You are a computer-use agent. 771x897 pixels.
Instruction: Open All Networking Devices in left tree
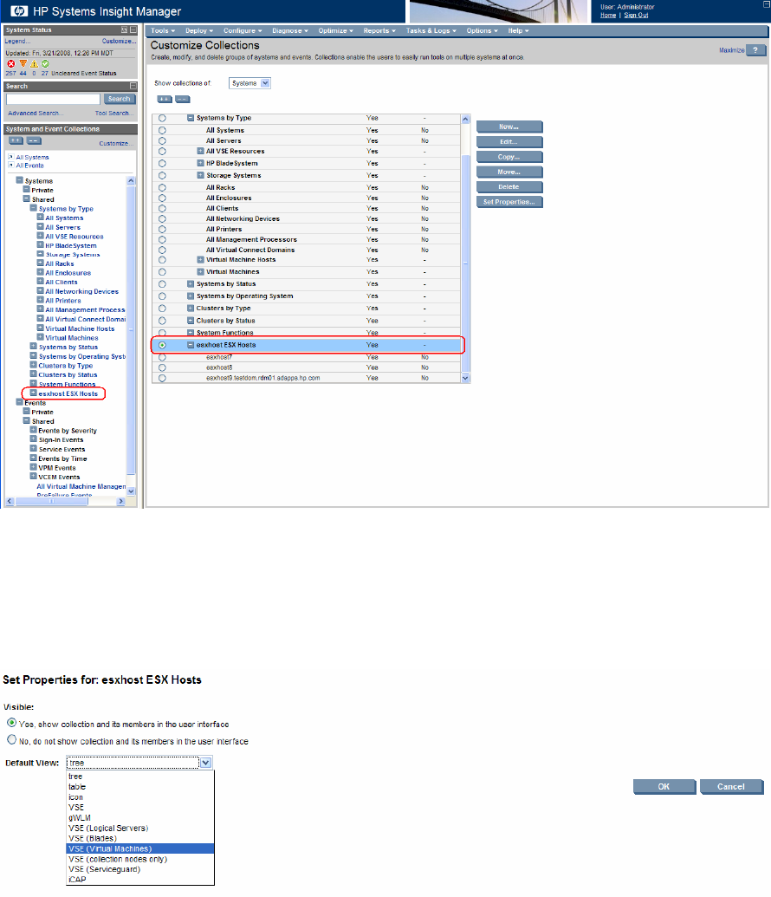[81, 291]
